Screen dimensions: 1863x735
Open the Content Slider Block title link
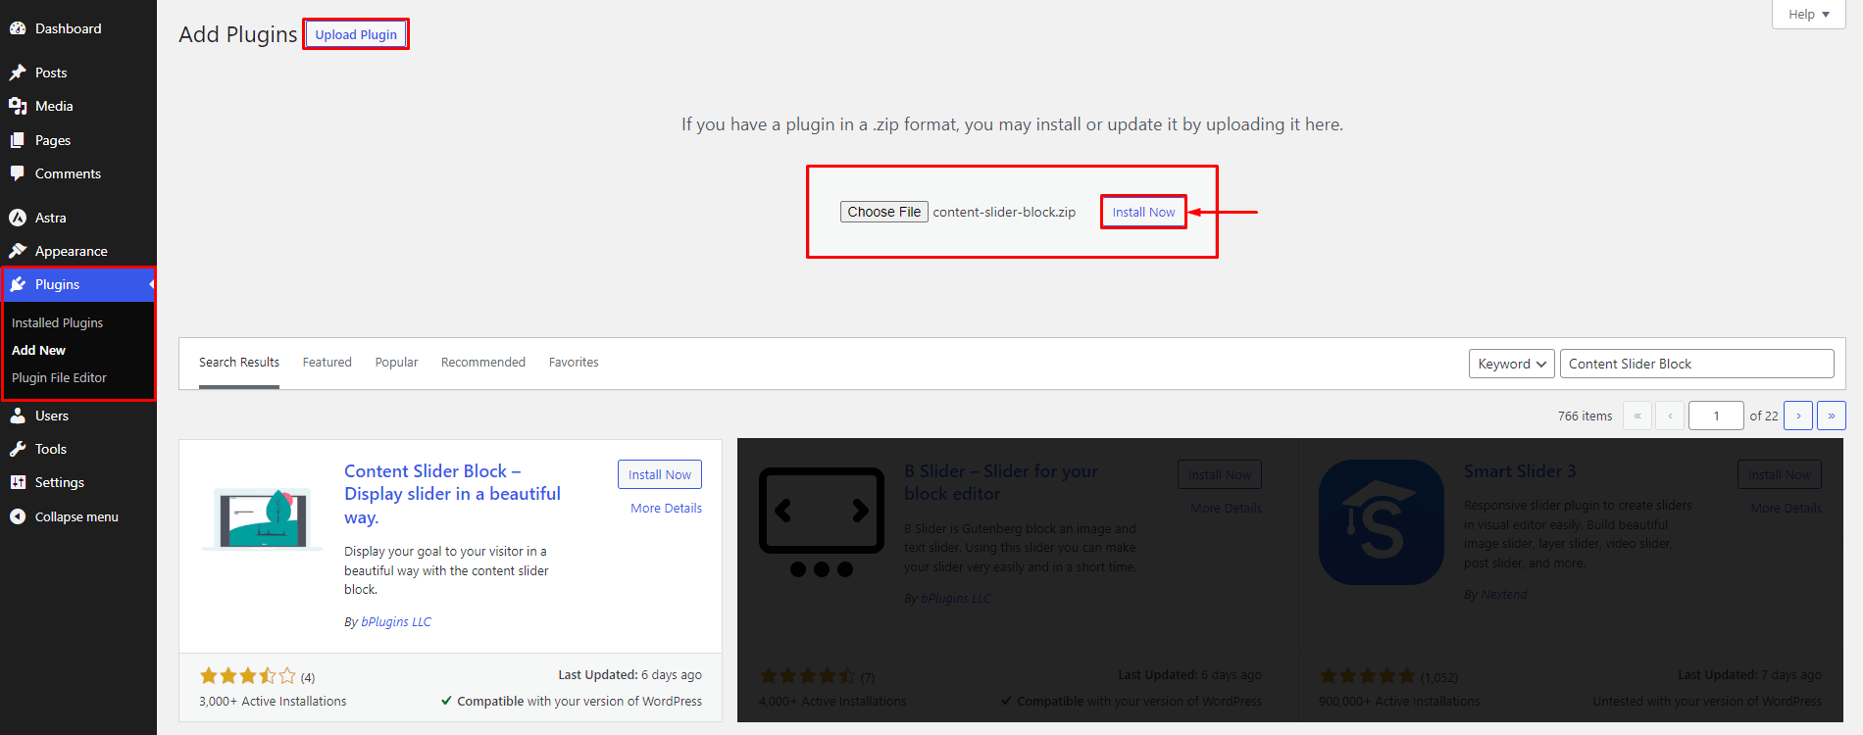click(x=452, y=494)
